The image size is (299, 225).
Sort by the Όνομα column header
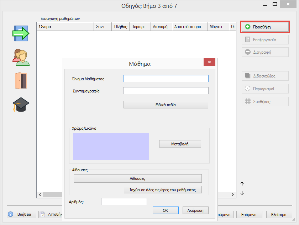[x=65, y=27]
